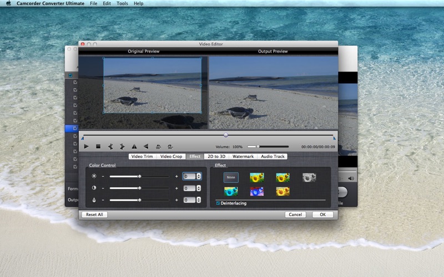Viewport: 444px width, 277px height.
Task: Open the Watermark tab
Action: 243,156
